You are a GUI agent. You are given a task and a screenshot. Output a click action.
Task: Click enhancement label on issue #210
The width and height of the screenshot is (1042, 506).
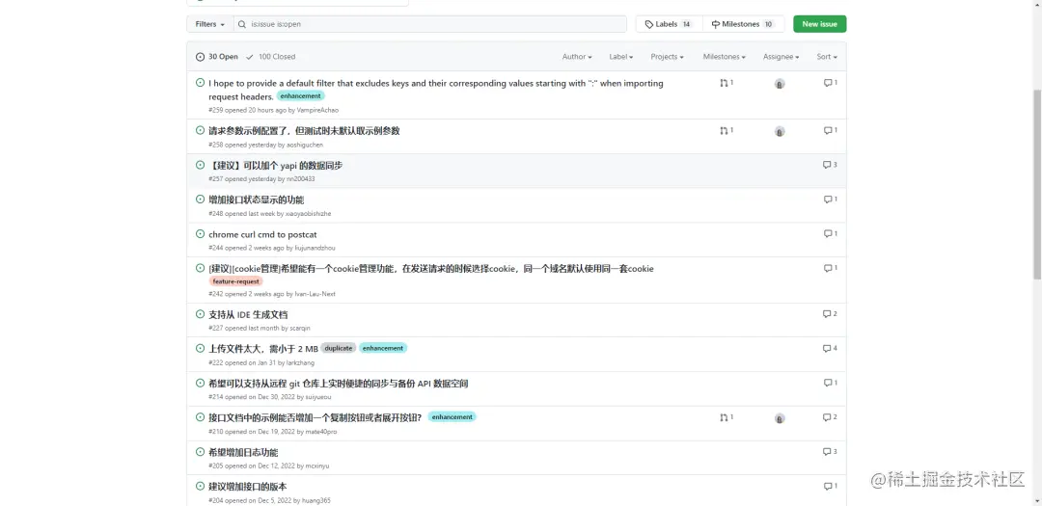452,417
